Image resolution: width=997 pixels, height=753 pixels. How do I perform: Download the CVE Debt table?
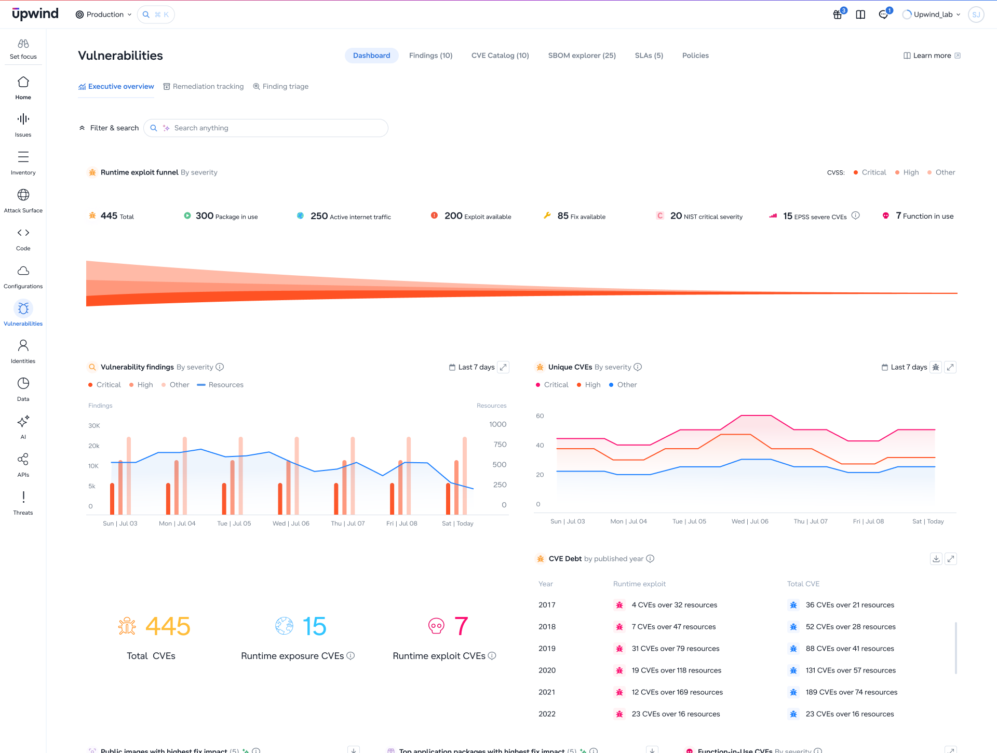point(936,559)
